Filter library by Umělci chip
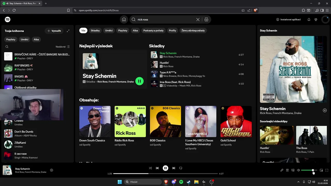 [25, 40]
